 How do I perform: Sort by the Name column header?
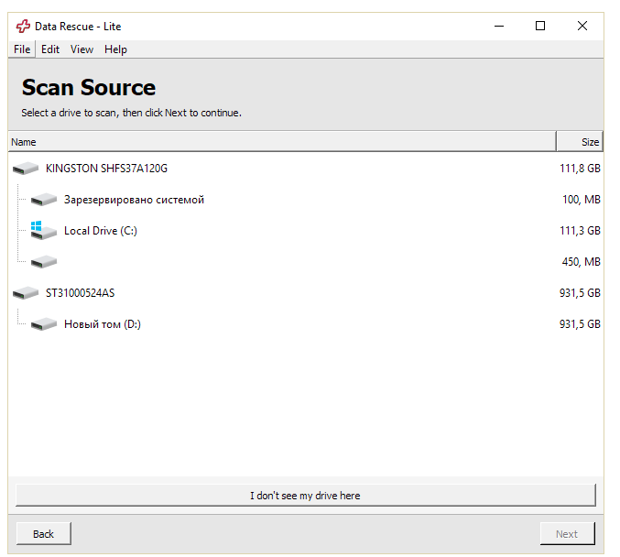click(282, 142)
